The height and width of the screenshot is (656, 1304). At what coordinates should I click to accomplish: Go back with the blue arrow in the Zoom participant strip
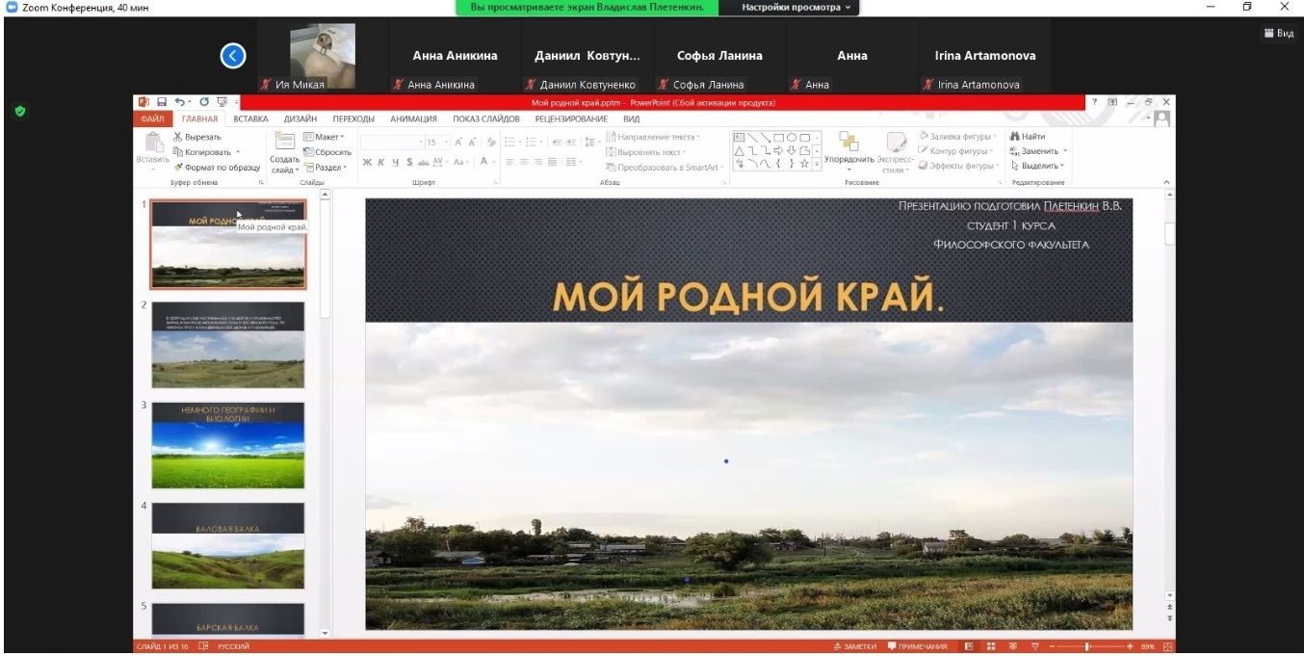[233, 56]
